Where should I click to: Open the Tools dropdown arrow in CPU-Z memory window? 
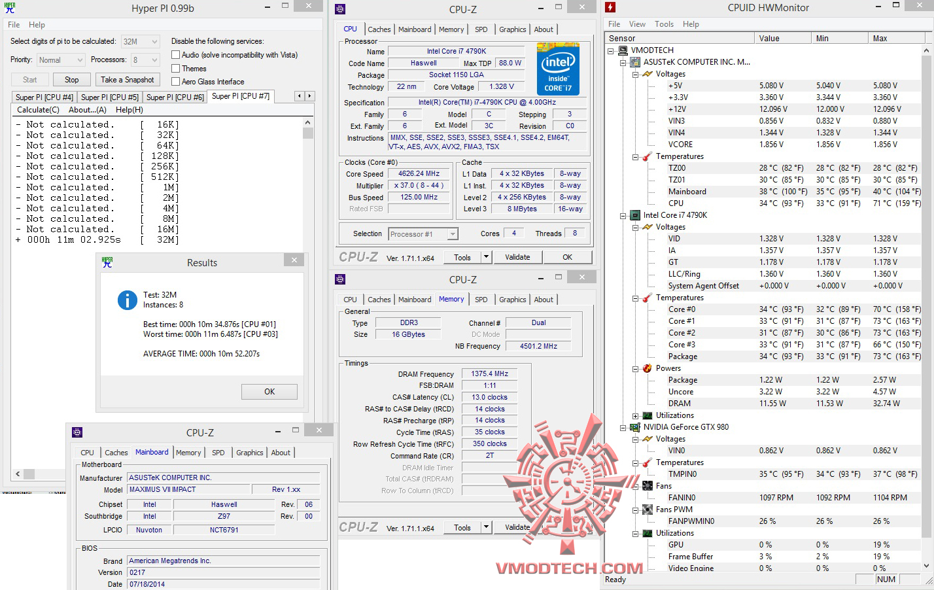point(486,527)
